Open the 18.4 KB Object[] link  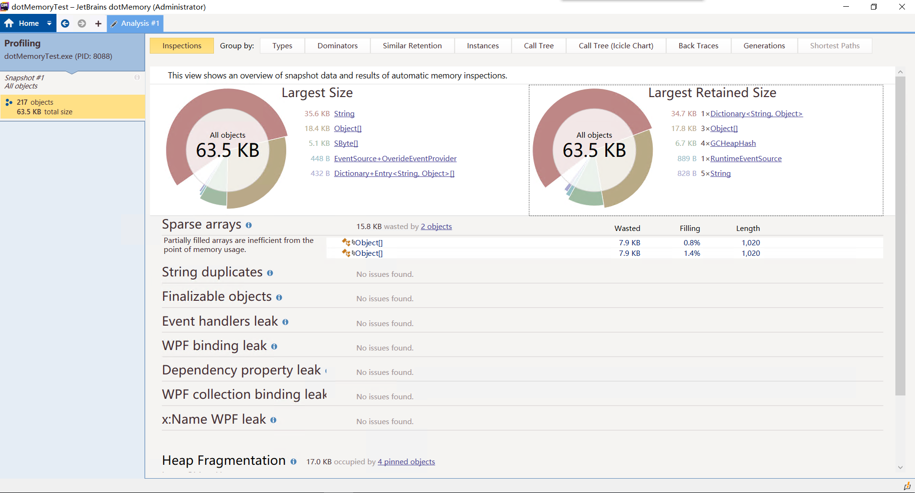pos(348,129)
